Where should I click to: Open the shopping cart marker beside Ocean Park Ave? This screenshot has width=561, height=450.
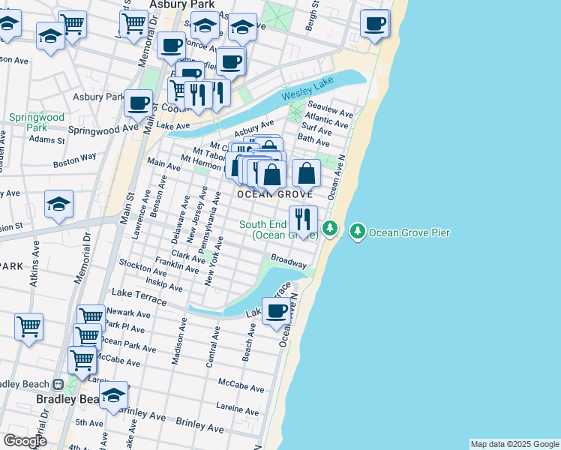point(87,335)
